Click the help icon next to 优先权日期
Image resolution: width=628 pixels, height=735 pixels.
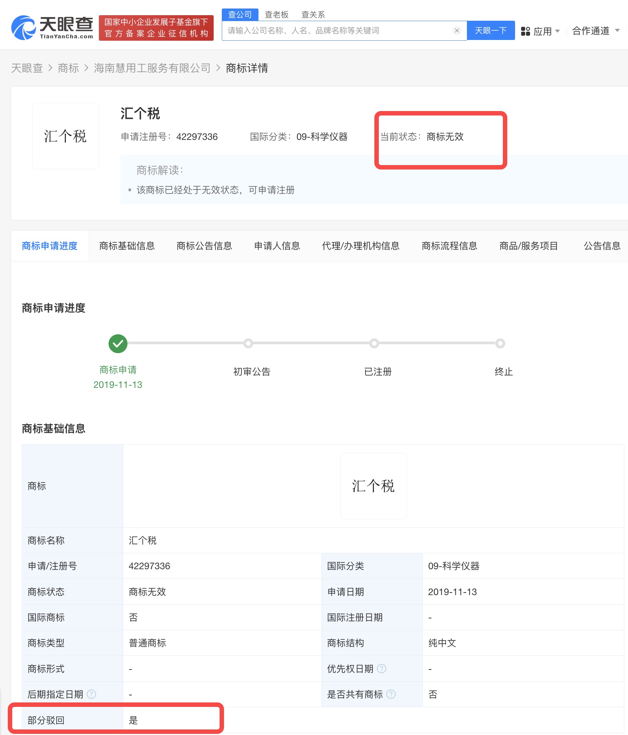[x=382, y=669]
